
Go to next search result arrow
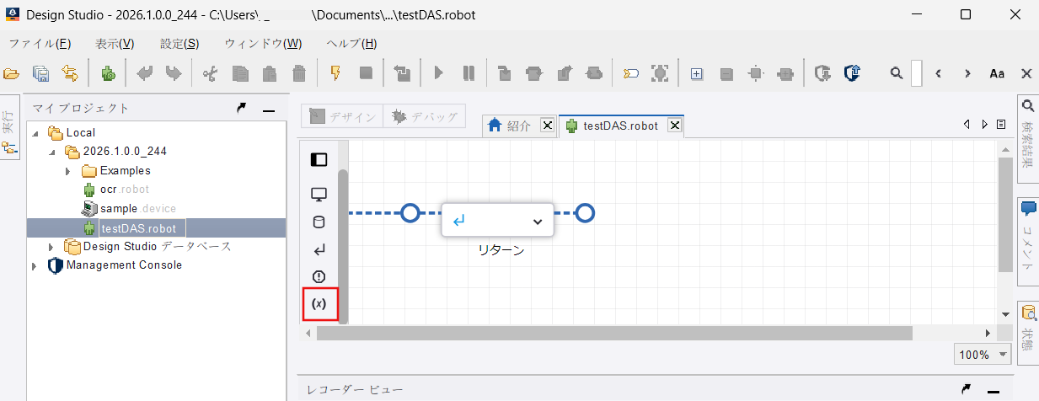click(x=967, y=73)
